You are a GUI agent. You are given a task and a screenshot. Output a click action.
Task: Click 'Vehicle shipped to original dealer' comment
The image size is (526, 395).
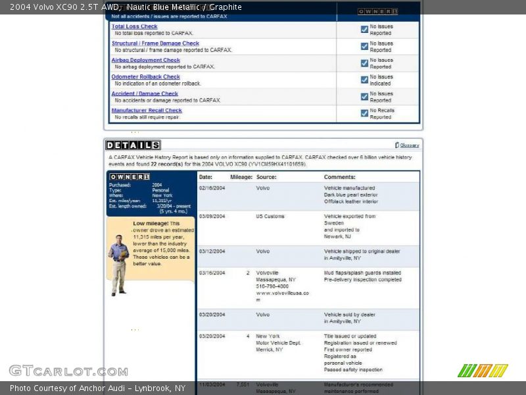click(x=362, y=251)
